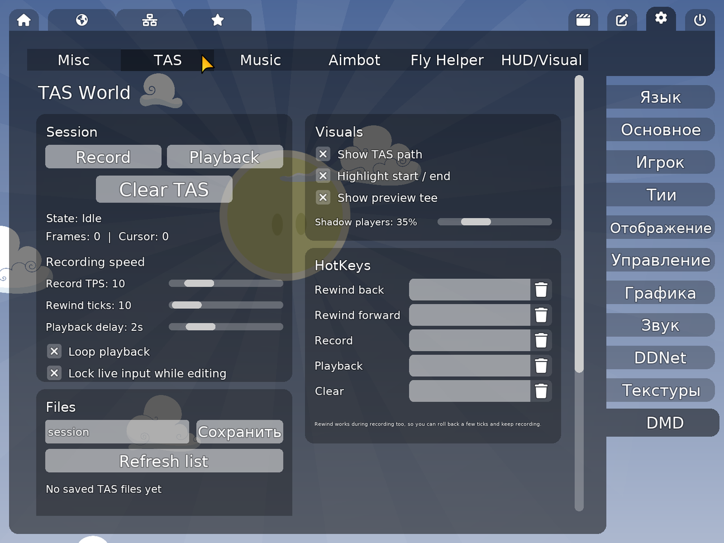The image size is (724, 543).
Task: Click the Rewind back hotkey field
Action: [x=469, y=290]
